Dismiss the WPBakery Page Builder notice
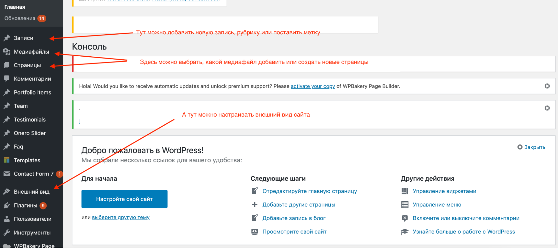The width and height of the screenshot is (558, 248). point(547,86)
